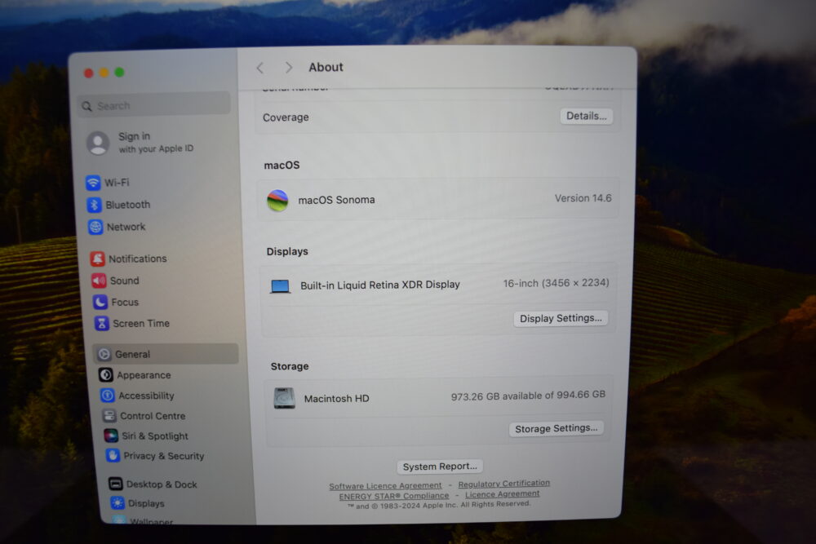Click the 16-inch (3456 × 2234) value
Viewport: 816px width, 544px height.
(x=556, y=283)
